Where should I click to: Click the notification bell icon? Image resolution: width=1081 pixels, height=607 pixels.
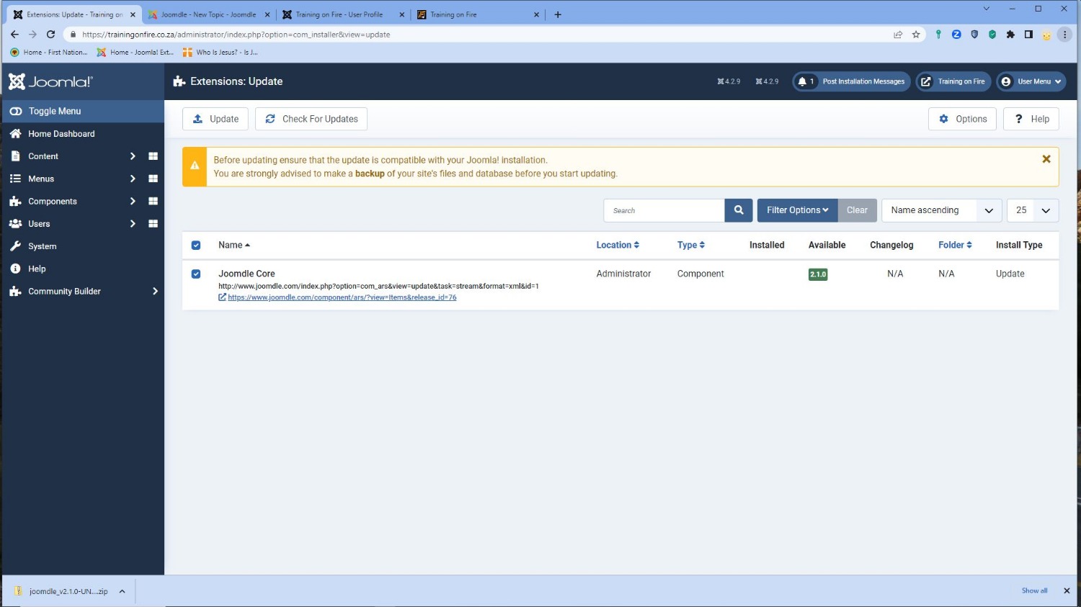coord(802,81)
